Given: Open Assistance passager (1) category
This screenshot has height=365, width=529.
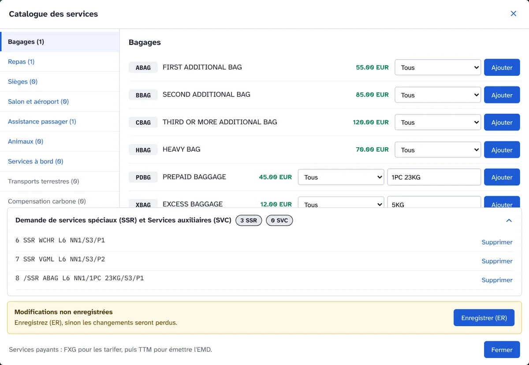Looking at the screenshot, I should (60, 121).
